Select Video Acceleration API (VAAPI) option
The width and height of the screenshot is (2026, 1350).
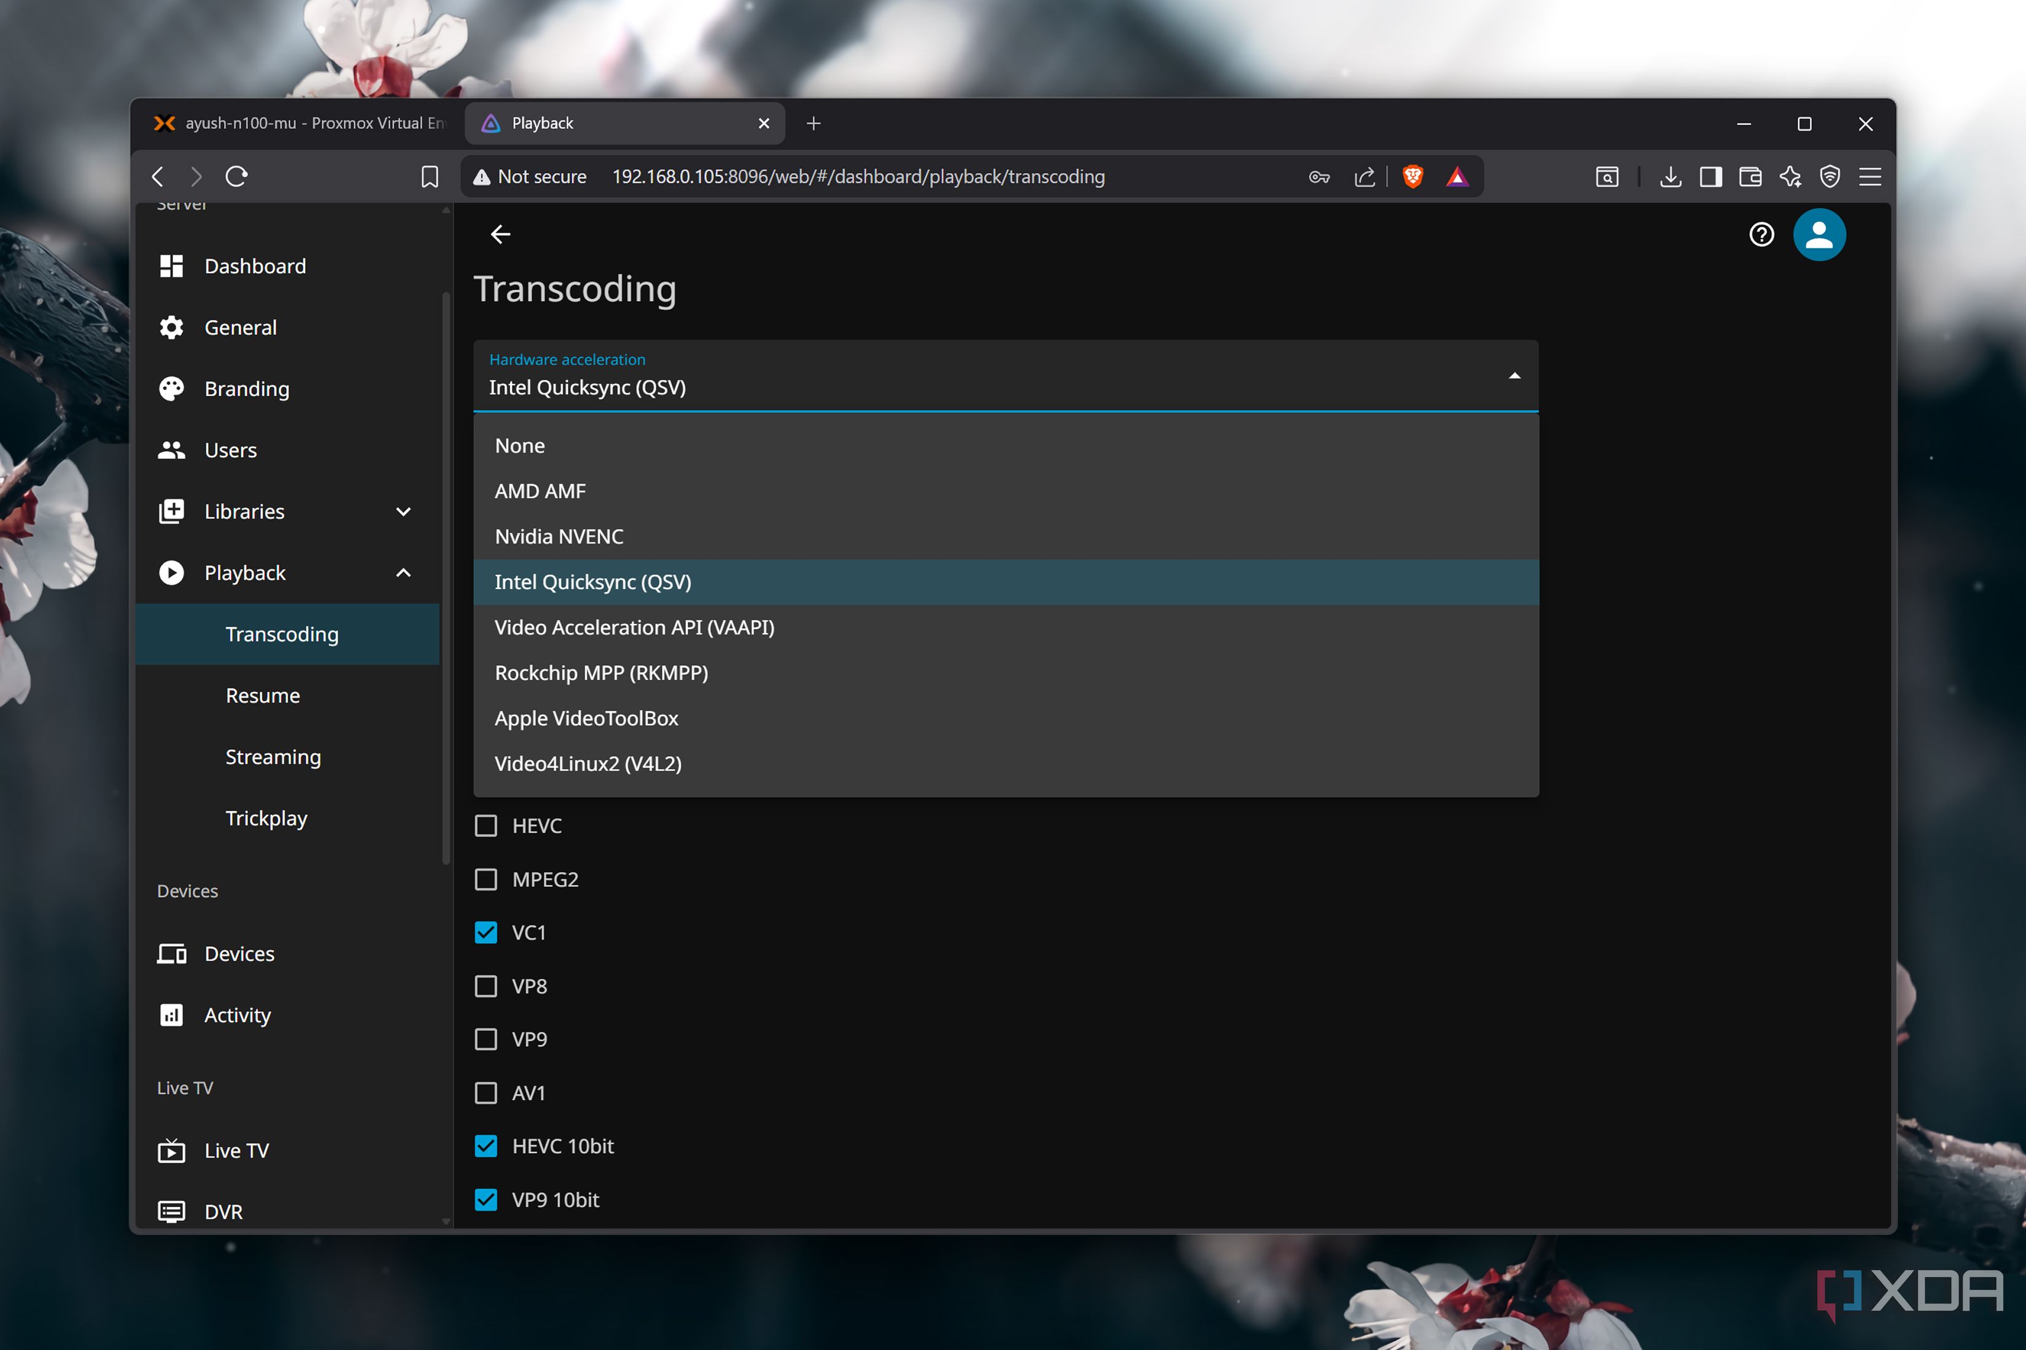[x=1005, y=628]
